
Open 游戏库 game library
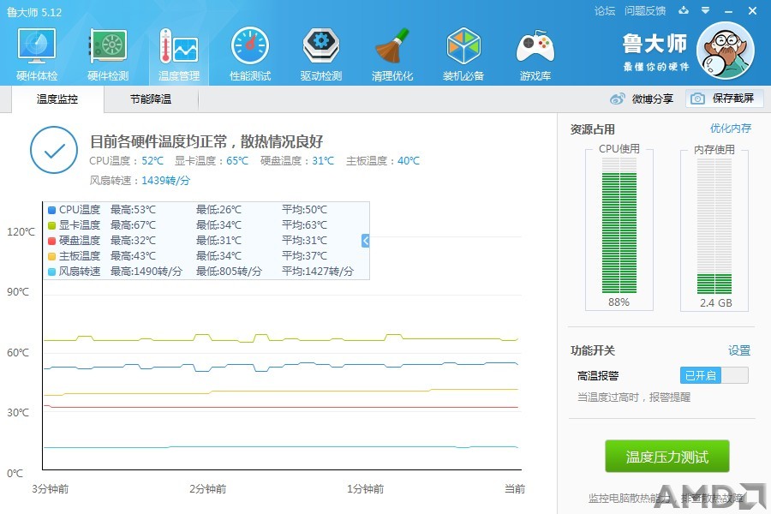point(535,55)
